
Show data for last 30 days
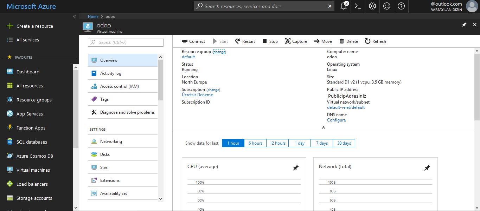point(344,143)
